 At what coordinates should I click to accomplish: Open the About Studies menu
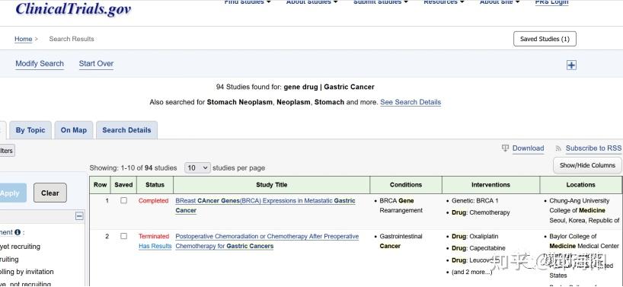coord(312,2)
